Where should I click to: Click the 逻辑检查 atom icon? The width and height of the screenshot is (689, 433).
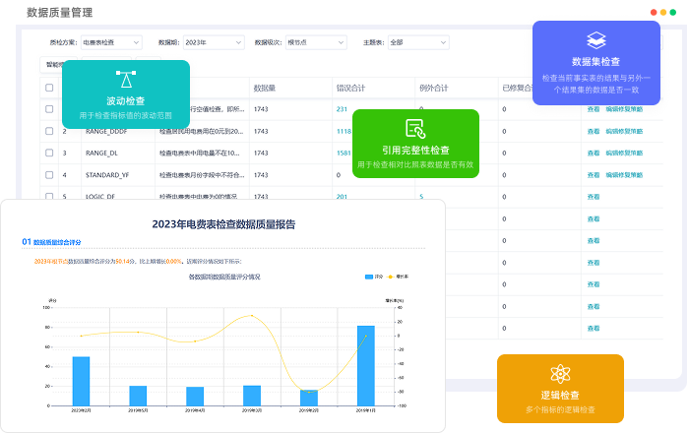(x=560, y=373)
